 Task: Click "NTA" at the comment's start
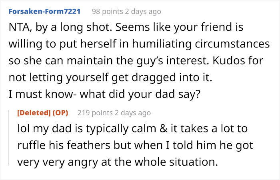point(19,29)
